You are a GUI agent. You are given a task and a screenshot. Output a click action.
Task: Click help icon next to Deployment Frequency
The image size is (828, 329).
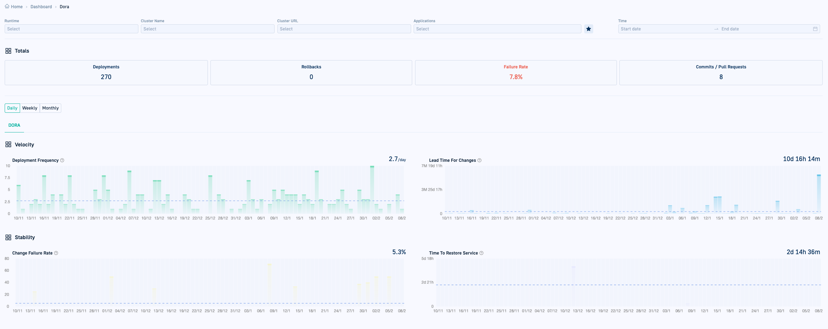click(62, 160)
